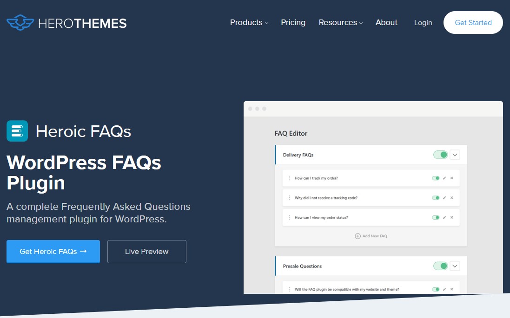Collapse Delivery FAQs with its chevron button
Viewport: 510px width, 318px height.
pos(455,155)
